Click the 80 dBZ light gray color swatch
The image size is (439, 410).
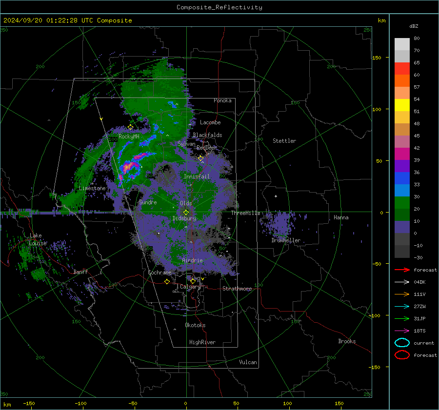pos(402,44)
